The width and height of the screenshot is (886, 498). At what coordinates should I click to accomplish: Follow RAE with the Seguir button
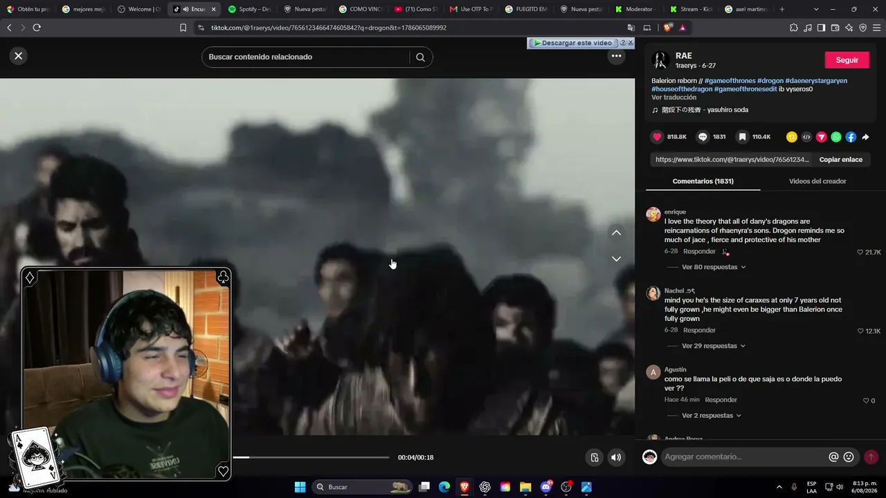[x=847, y=60]
